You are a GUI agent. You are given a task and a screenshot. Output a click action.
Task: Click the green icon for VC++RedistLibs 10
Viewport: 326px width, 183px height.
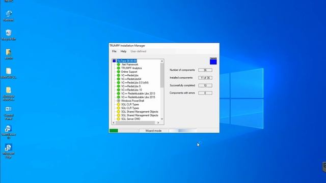tap(119, 90)
